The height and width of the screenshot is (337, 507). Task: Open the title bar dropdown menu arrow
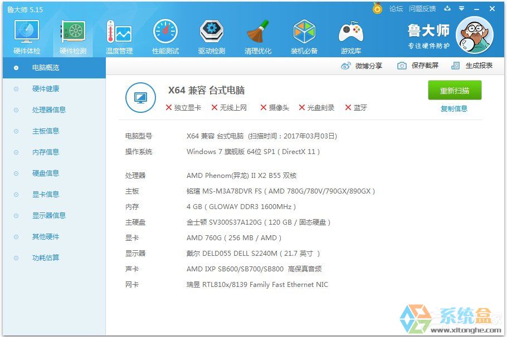click(462, 9)
